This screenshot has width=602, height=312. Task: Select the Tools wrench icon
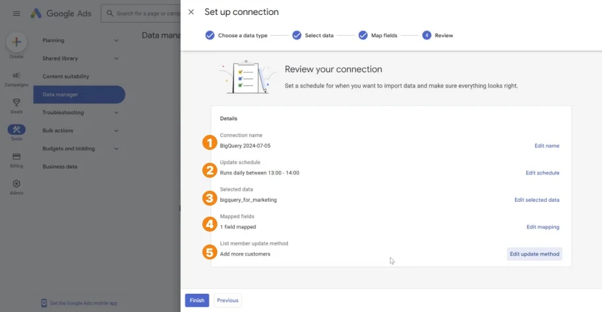coord(16,130)
